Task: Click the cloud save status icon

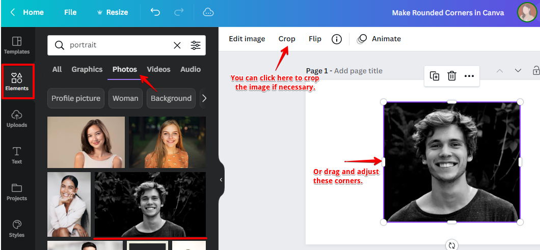Action: [208, 12]
